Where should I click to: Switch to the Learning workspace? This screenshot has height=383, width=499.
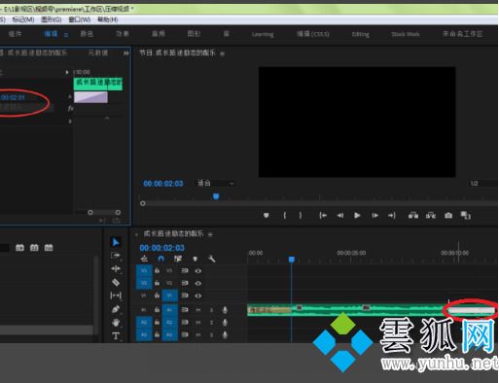point(263,34)
